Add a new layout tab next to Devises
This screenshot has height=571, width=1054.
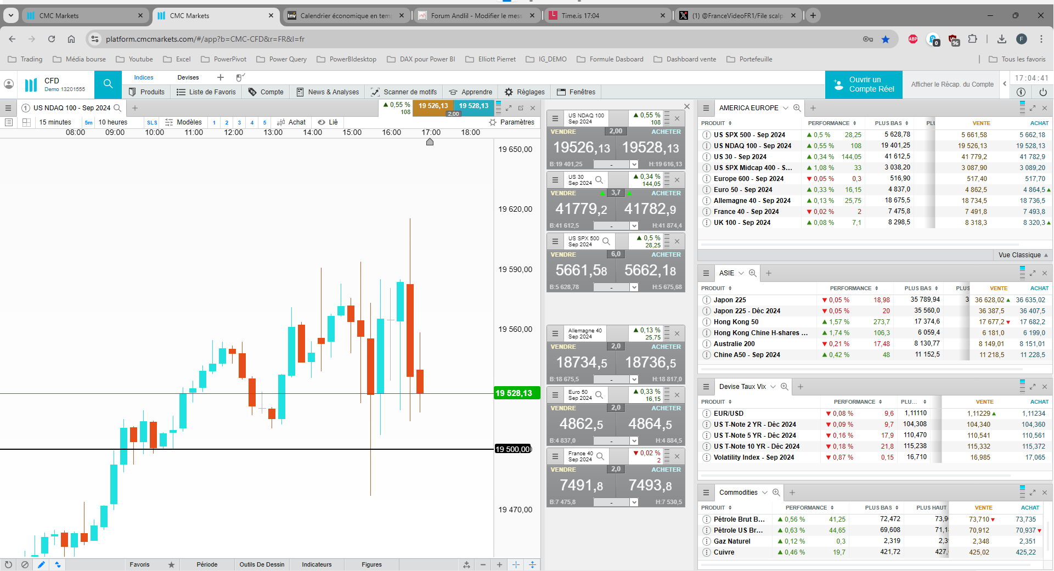point(221,77)
